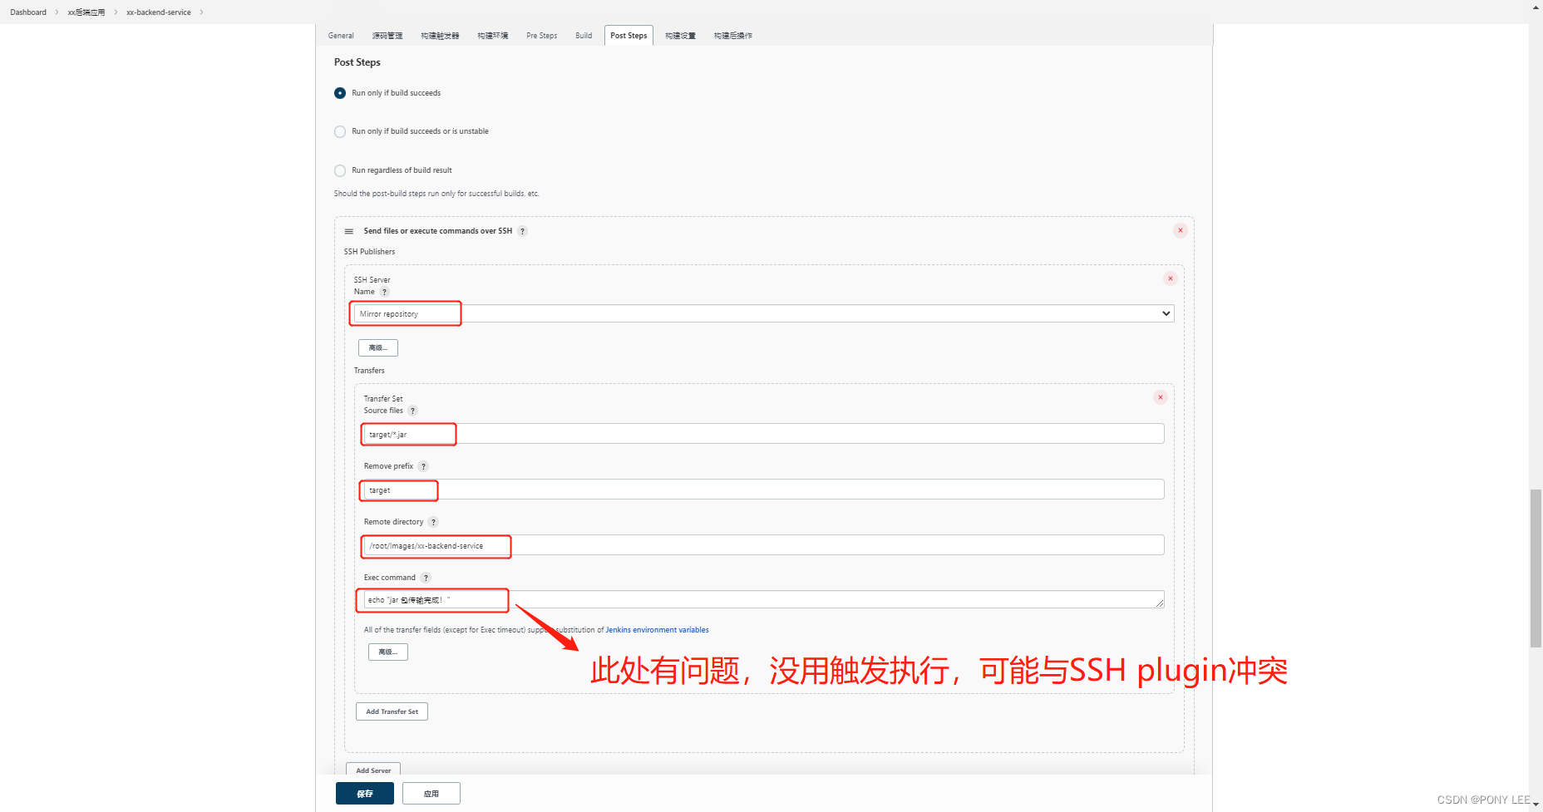This screenshot has height=812, width=1543.
Task: Open help for Source files
Action: pos(412,411)
